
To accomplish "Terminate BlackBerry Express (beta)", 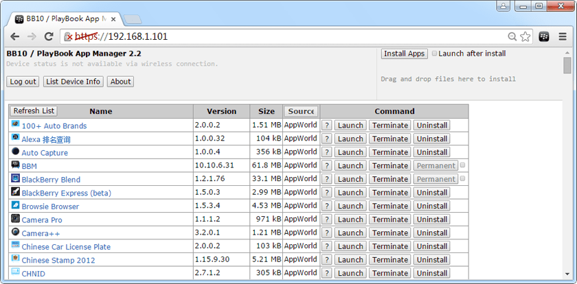I will (389, 193).
